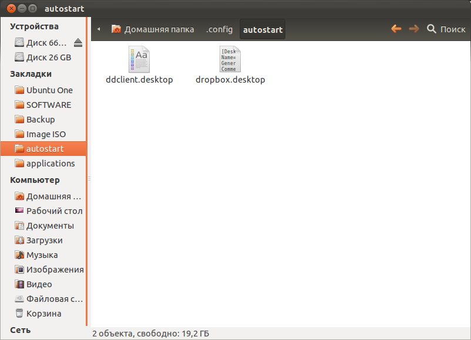Go back with orange left arrow
Viewport: 471px width, 340px height.
pos(396,29)
